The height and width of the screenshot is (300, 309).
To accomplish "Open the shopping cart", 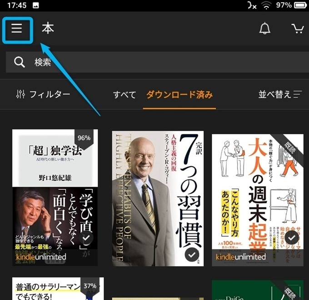I will click(x=297, y=29).
